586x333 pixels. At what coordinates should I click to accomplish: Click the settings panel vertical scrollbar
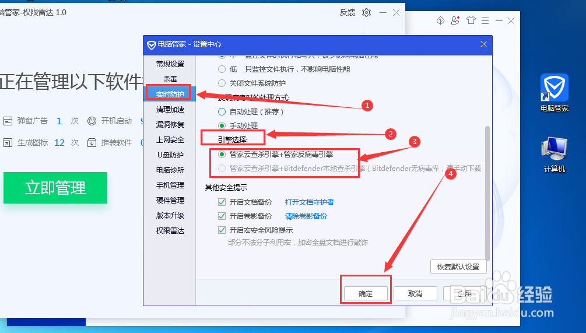pyautogui.click(x=487, y=192)
